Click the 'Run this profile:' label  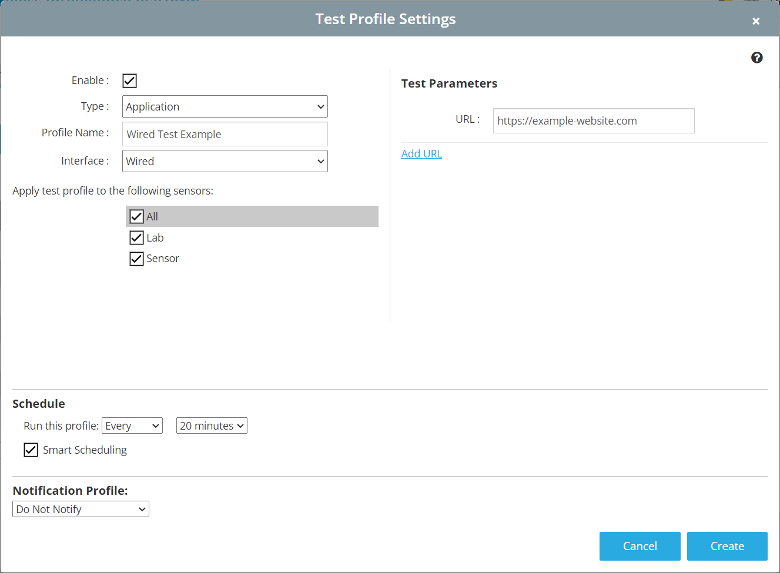pyautogui.click(x=61, y=426)
